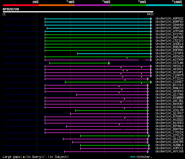Click the cyan =100char scale bar
The height and width of the screenshot is (159, 185).
point(133,157)
